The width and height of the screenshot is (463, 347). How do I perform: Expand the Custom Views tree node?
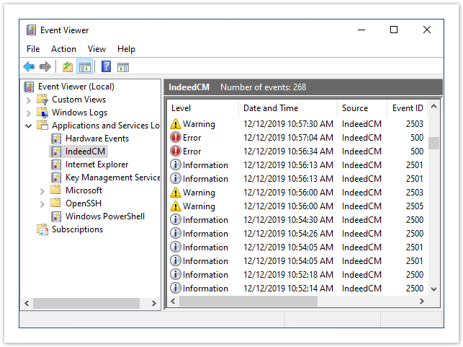coord(29,100)
